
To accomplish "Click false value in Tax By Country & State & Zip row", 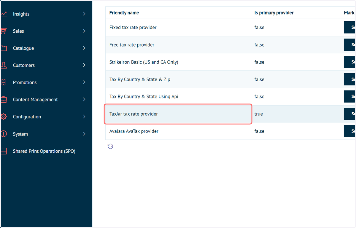I will click(259, 79).
